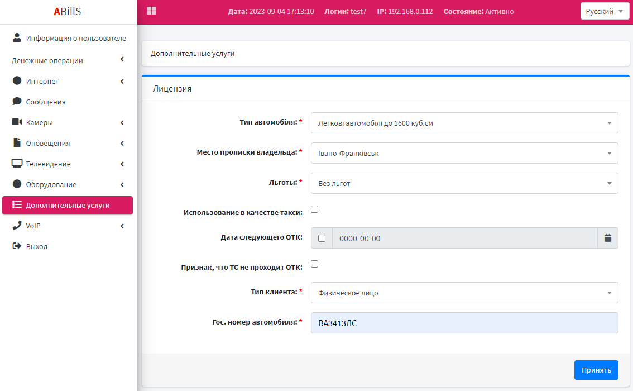
Task: Click the Логин: test7 text
Action: (345, 11)
